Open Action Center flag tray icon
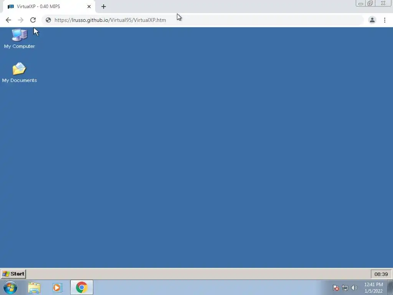Viewport: 393px width, 295px height. tap(336, 288)
